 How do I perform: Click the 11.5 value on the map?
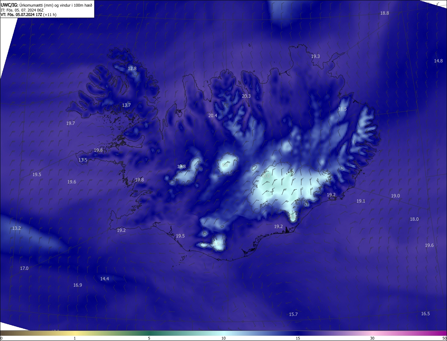pos(342,109)
